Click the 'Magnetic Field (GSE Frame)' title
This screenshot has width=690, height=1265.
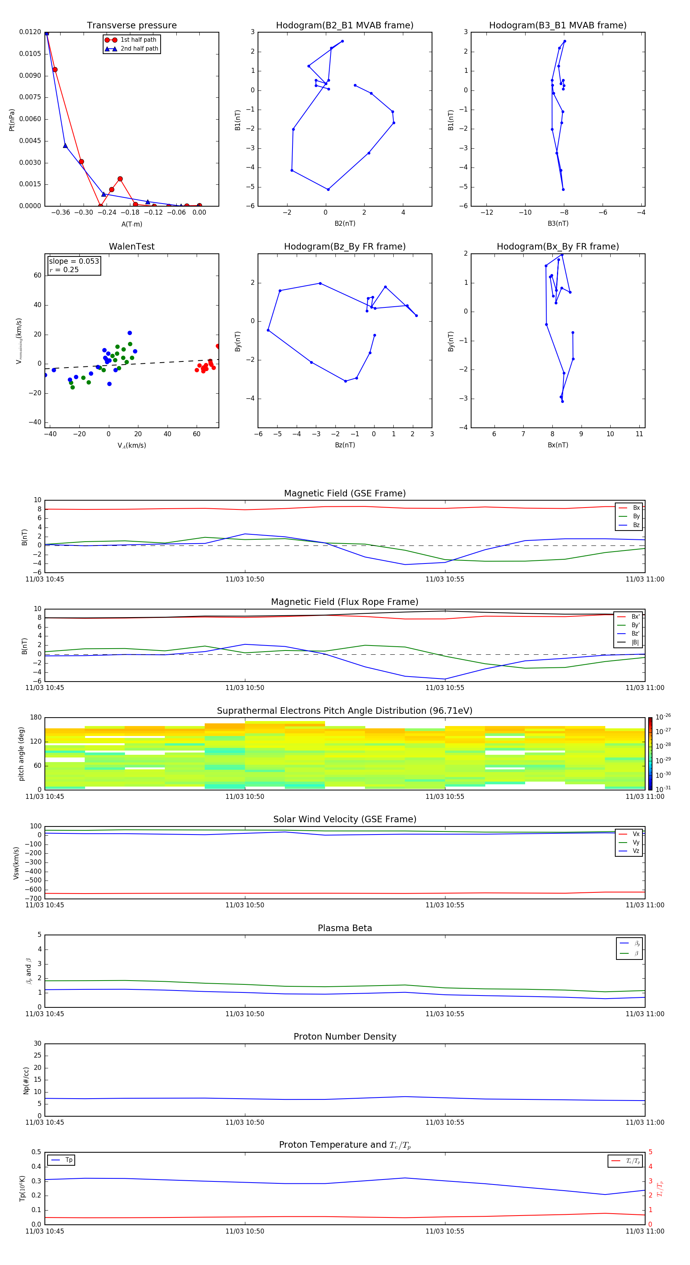pos(345,493)
